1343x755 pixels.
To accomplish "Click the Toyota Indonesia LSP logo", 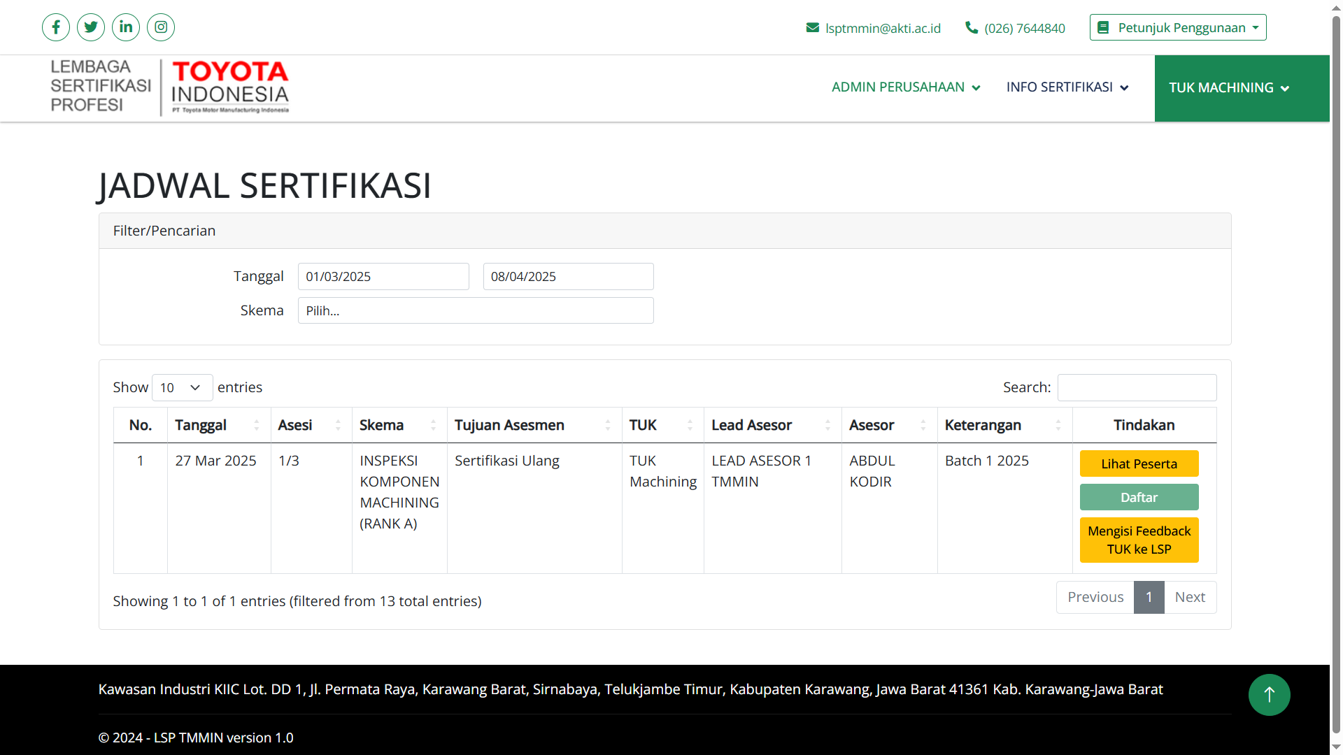I will tap(169, 87).
